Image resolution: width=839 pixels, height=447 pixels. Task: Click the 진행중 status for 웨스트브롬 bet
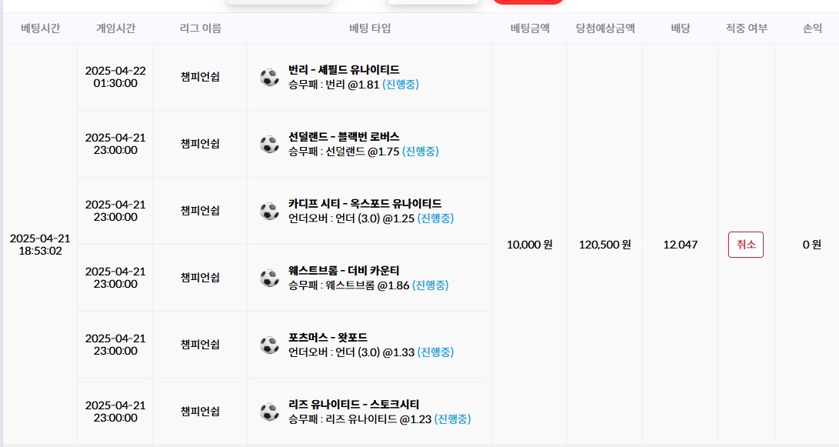pos(430,285)
